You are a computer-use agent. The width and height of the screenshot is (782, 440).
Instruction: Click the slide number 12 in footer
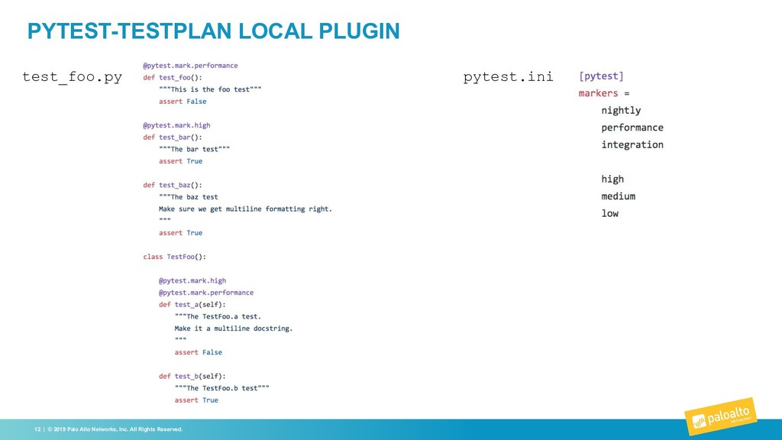click(x=37, y=429)
